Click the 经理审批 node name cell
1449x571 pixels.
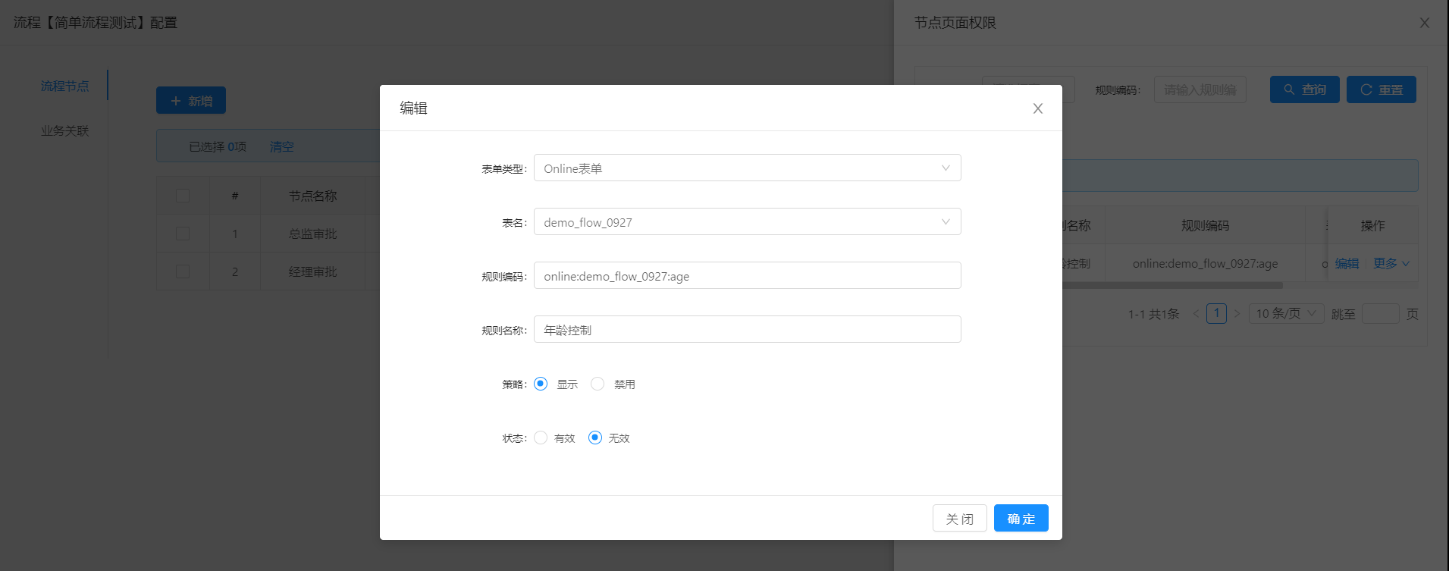click(x=312, y=271)
